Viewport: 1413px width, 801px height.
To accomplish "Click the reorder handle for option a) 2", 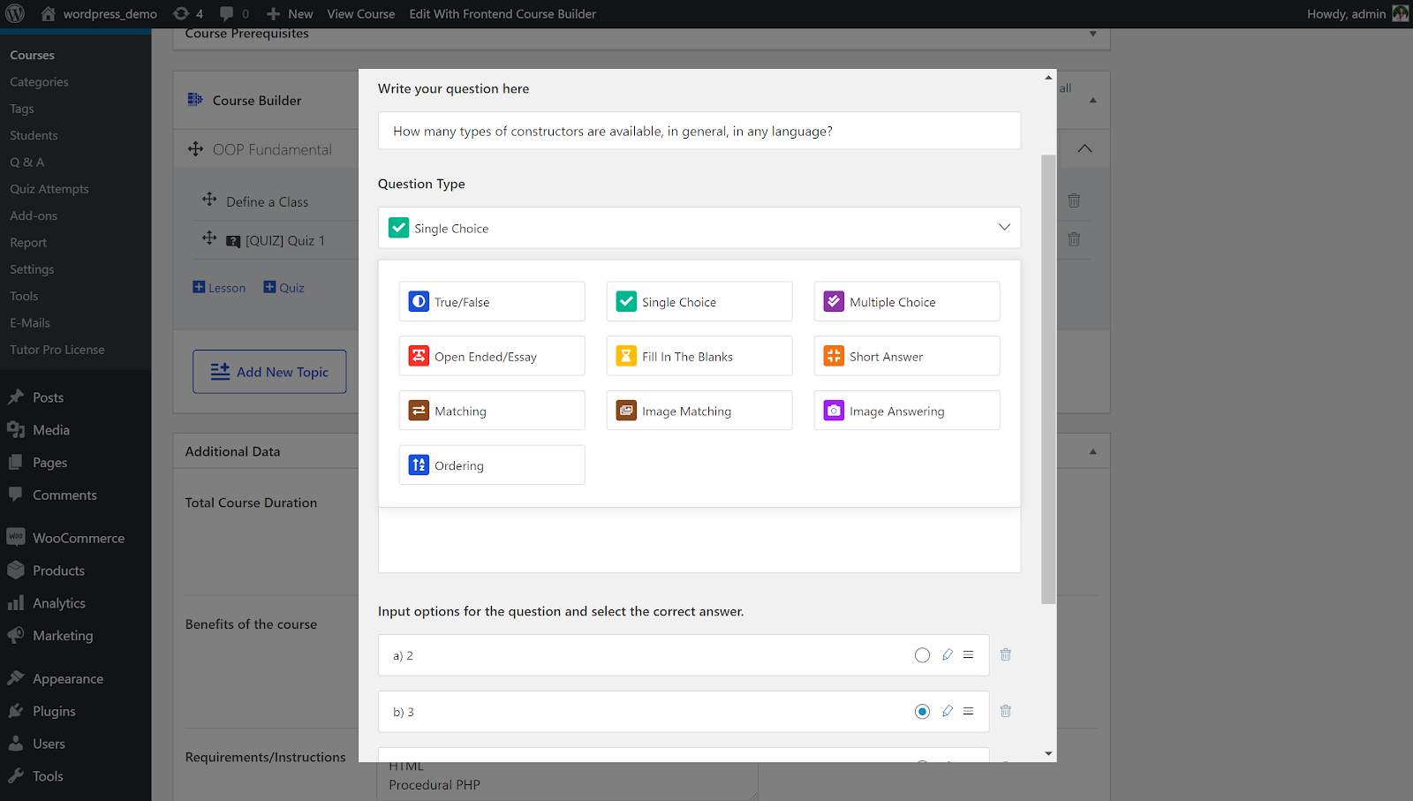I will click(x=969, y=655).
